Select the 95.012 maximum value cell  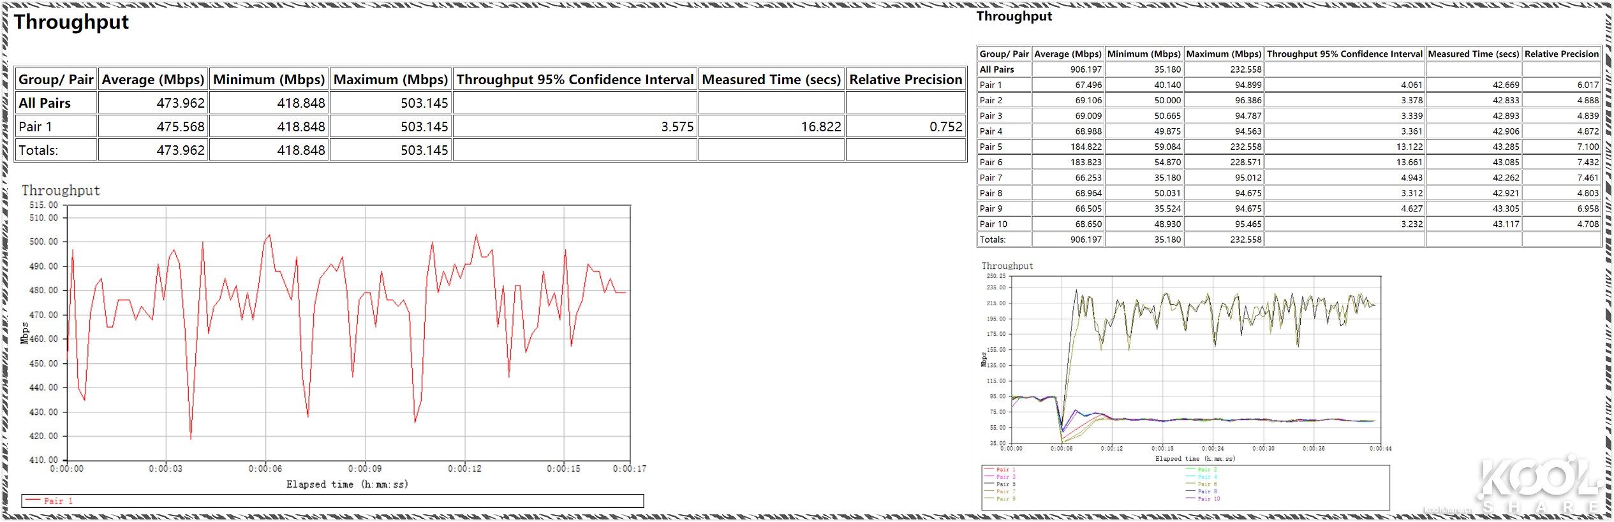click(x=1224, y=178)
